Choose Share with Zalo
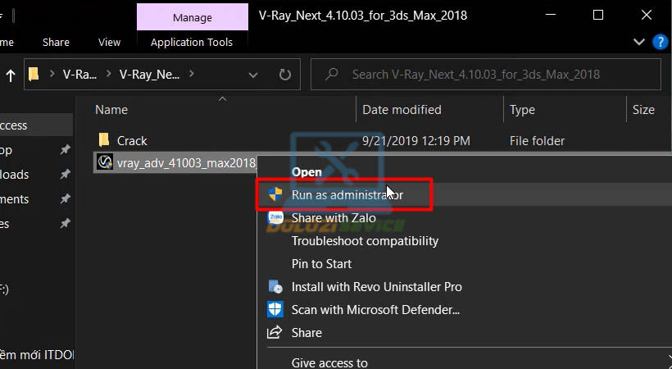 click(x=334, y=218)
